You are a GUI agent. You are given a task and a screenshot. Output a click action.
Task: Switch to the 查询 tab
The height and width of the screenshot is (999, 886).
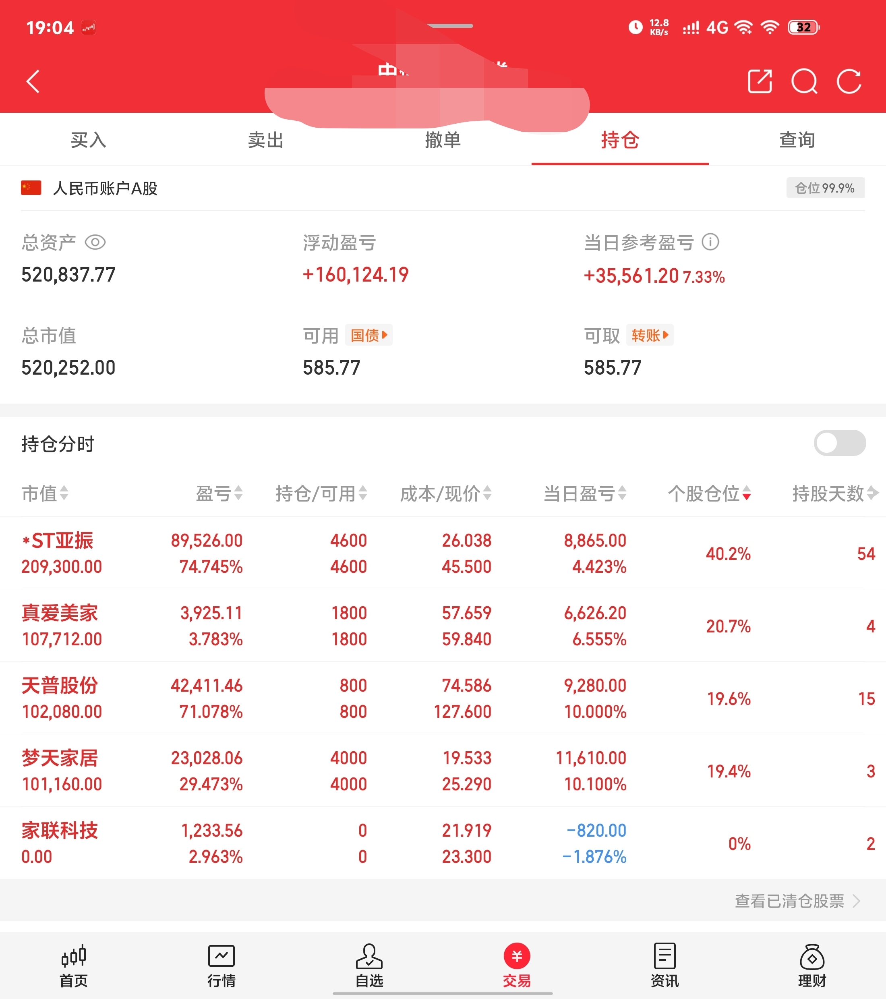pyautogui.click(x=797, y=140)
